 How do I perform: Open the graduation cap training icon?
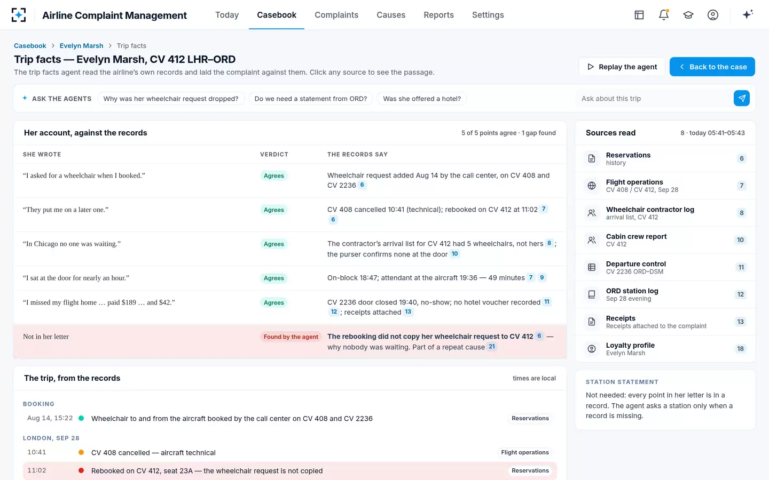click(688, 15)
